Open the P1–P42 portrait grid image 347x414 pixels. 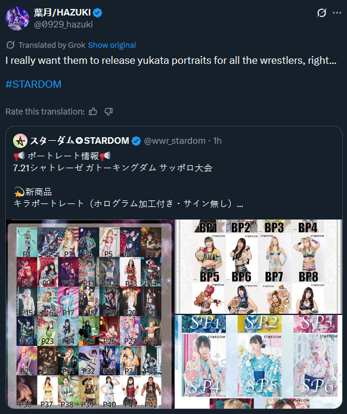pyautogui.click(x=90, y=314)
